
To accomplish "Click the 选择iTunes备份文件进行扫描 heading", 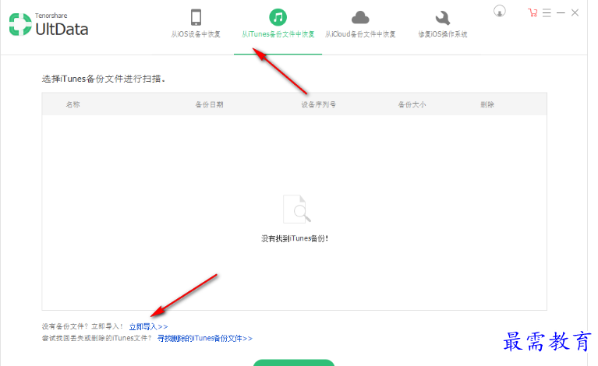I will [x=104, y=79].
